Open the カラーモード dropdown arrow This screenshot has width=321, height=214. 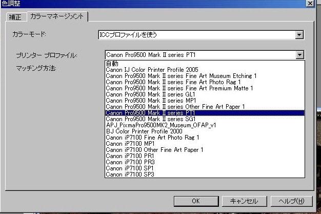pyautogui.click(x=299, y=35)
